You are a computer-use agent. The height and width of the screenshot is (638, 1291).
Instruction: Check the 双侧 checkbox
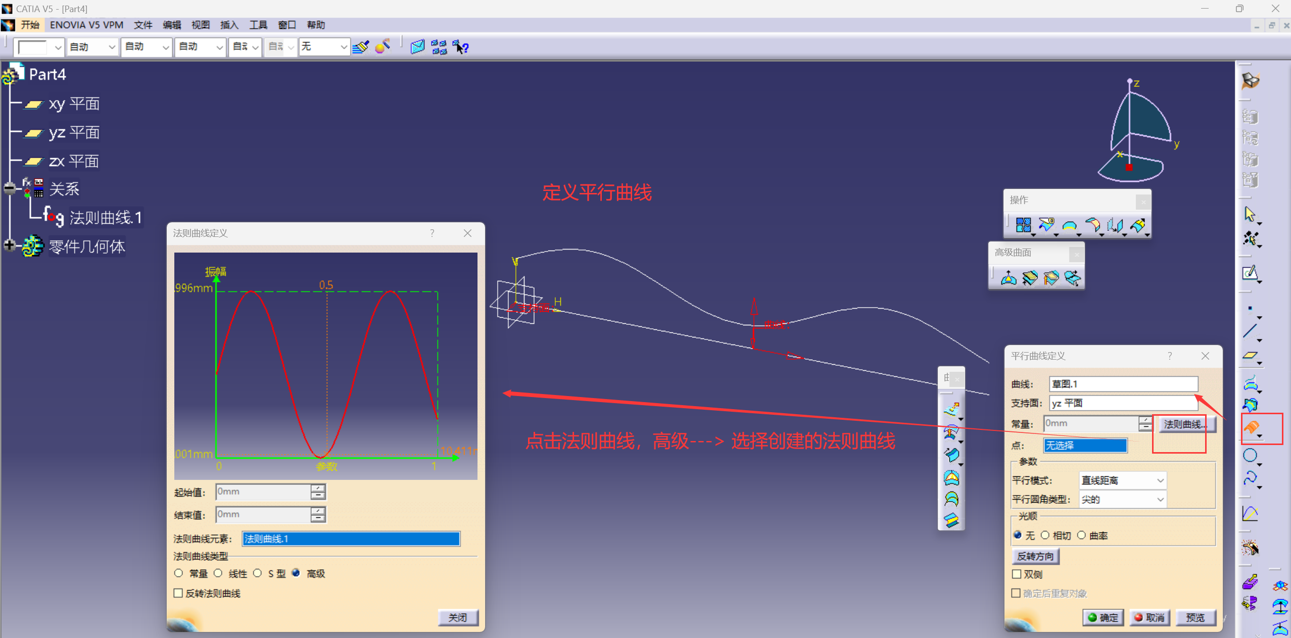[x=1017, y=574]
